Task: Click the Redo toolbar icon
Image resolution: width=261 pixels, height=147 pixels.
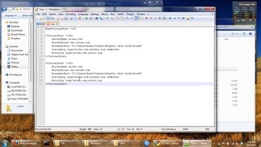Action: [91, 18]
